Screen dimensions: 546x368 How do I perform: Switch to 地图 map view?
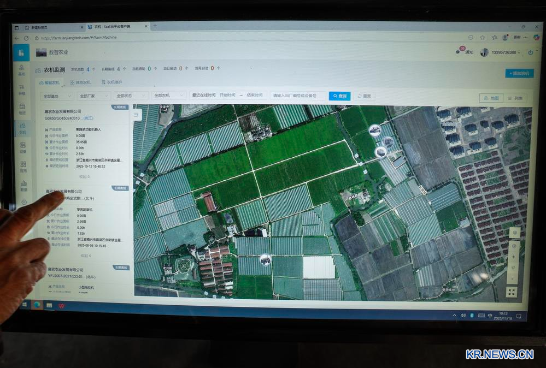[x=491, y=98]
